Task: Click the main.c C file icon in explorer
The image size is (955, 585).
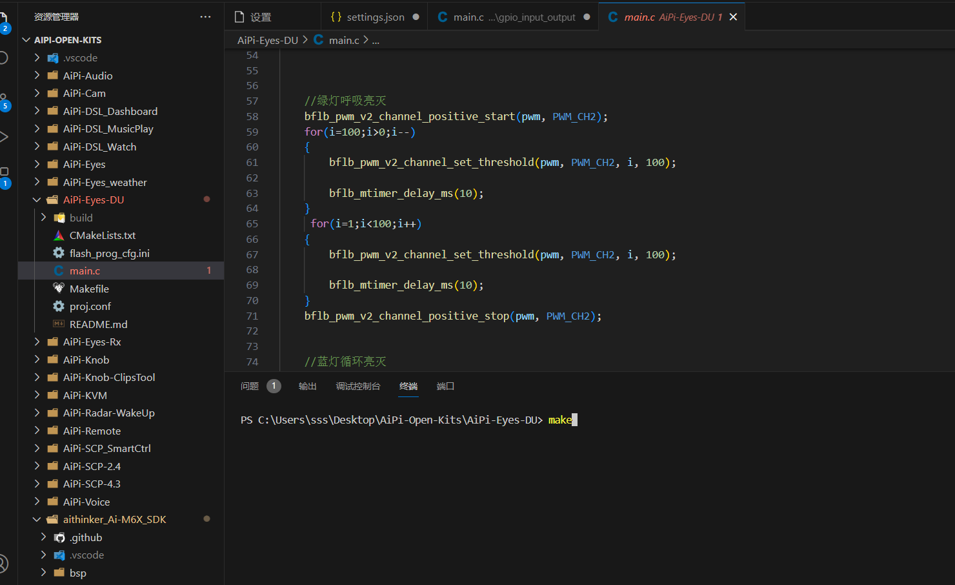Action: click(59, 271)
